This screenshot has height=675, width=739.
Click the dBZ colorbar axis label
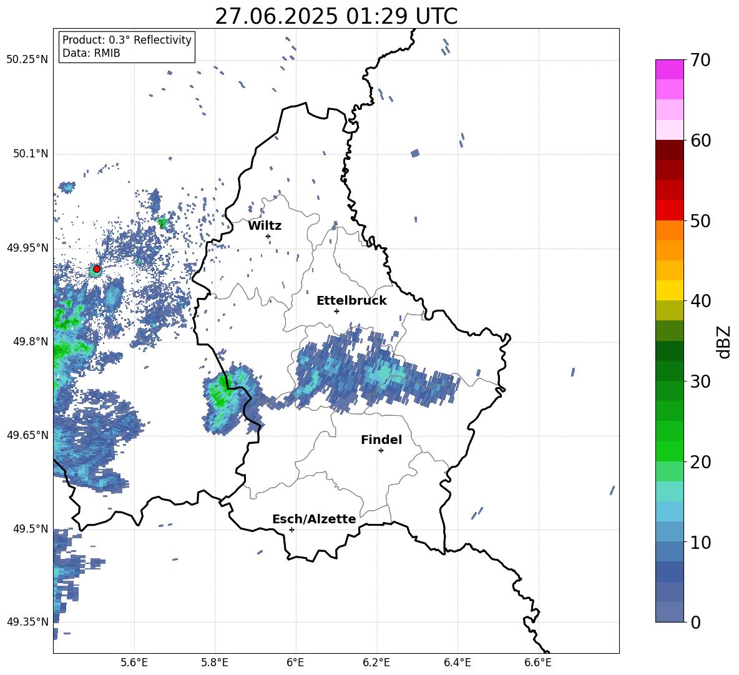click(x=723, y=342)
